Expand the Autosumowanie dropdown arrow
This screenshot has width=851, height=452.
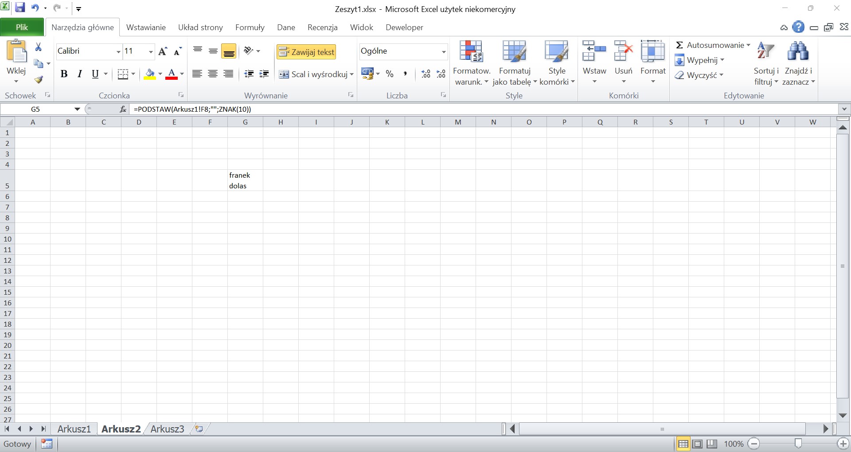coord(749,45)
